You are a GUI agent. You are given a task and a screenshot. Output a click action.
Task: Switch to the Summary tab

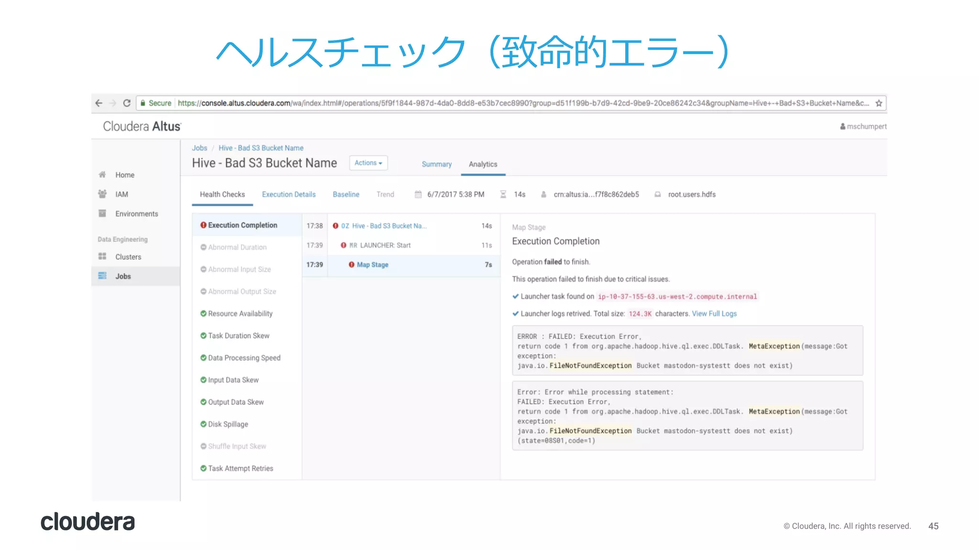pos(436,164)
